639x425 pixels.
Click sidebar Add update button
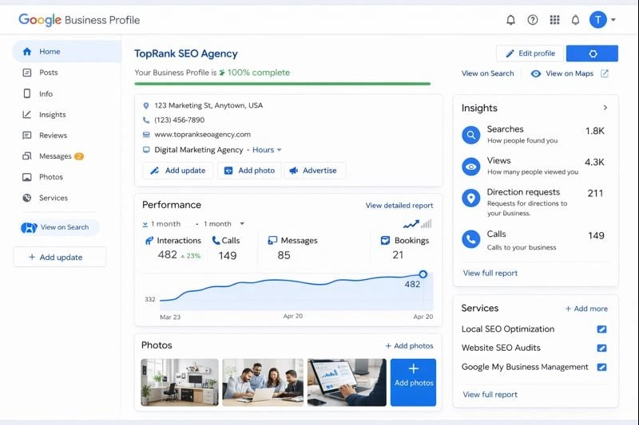[60, 257]
